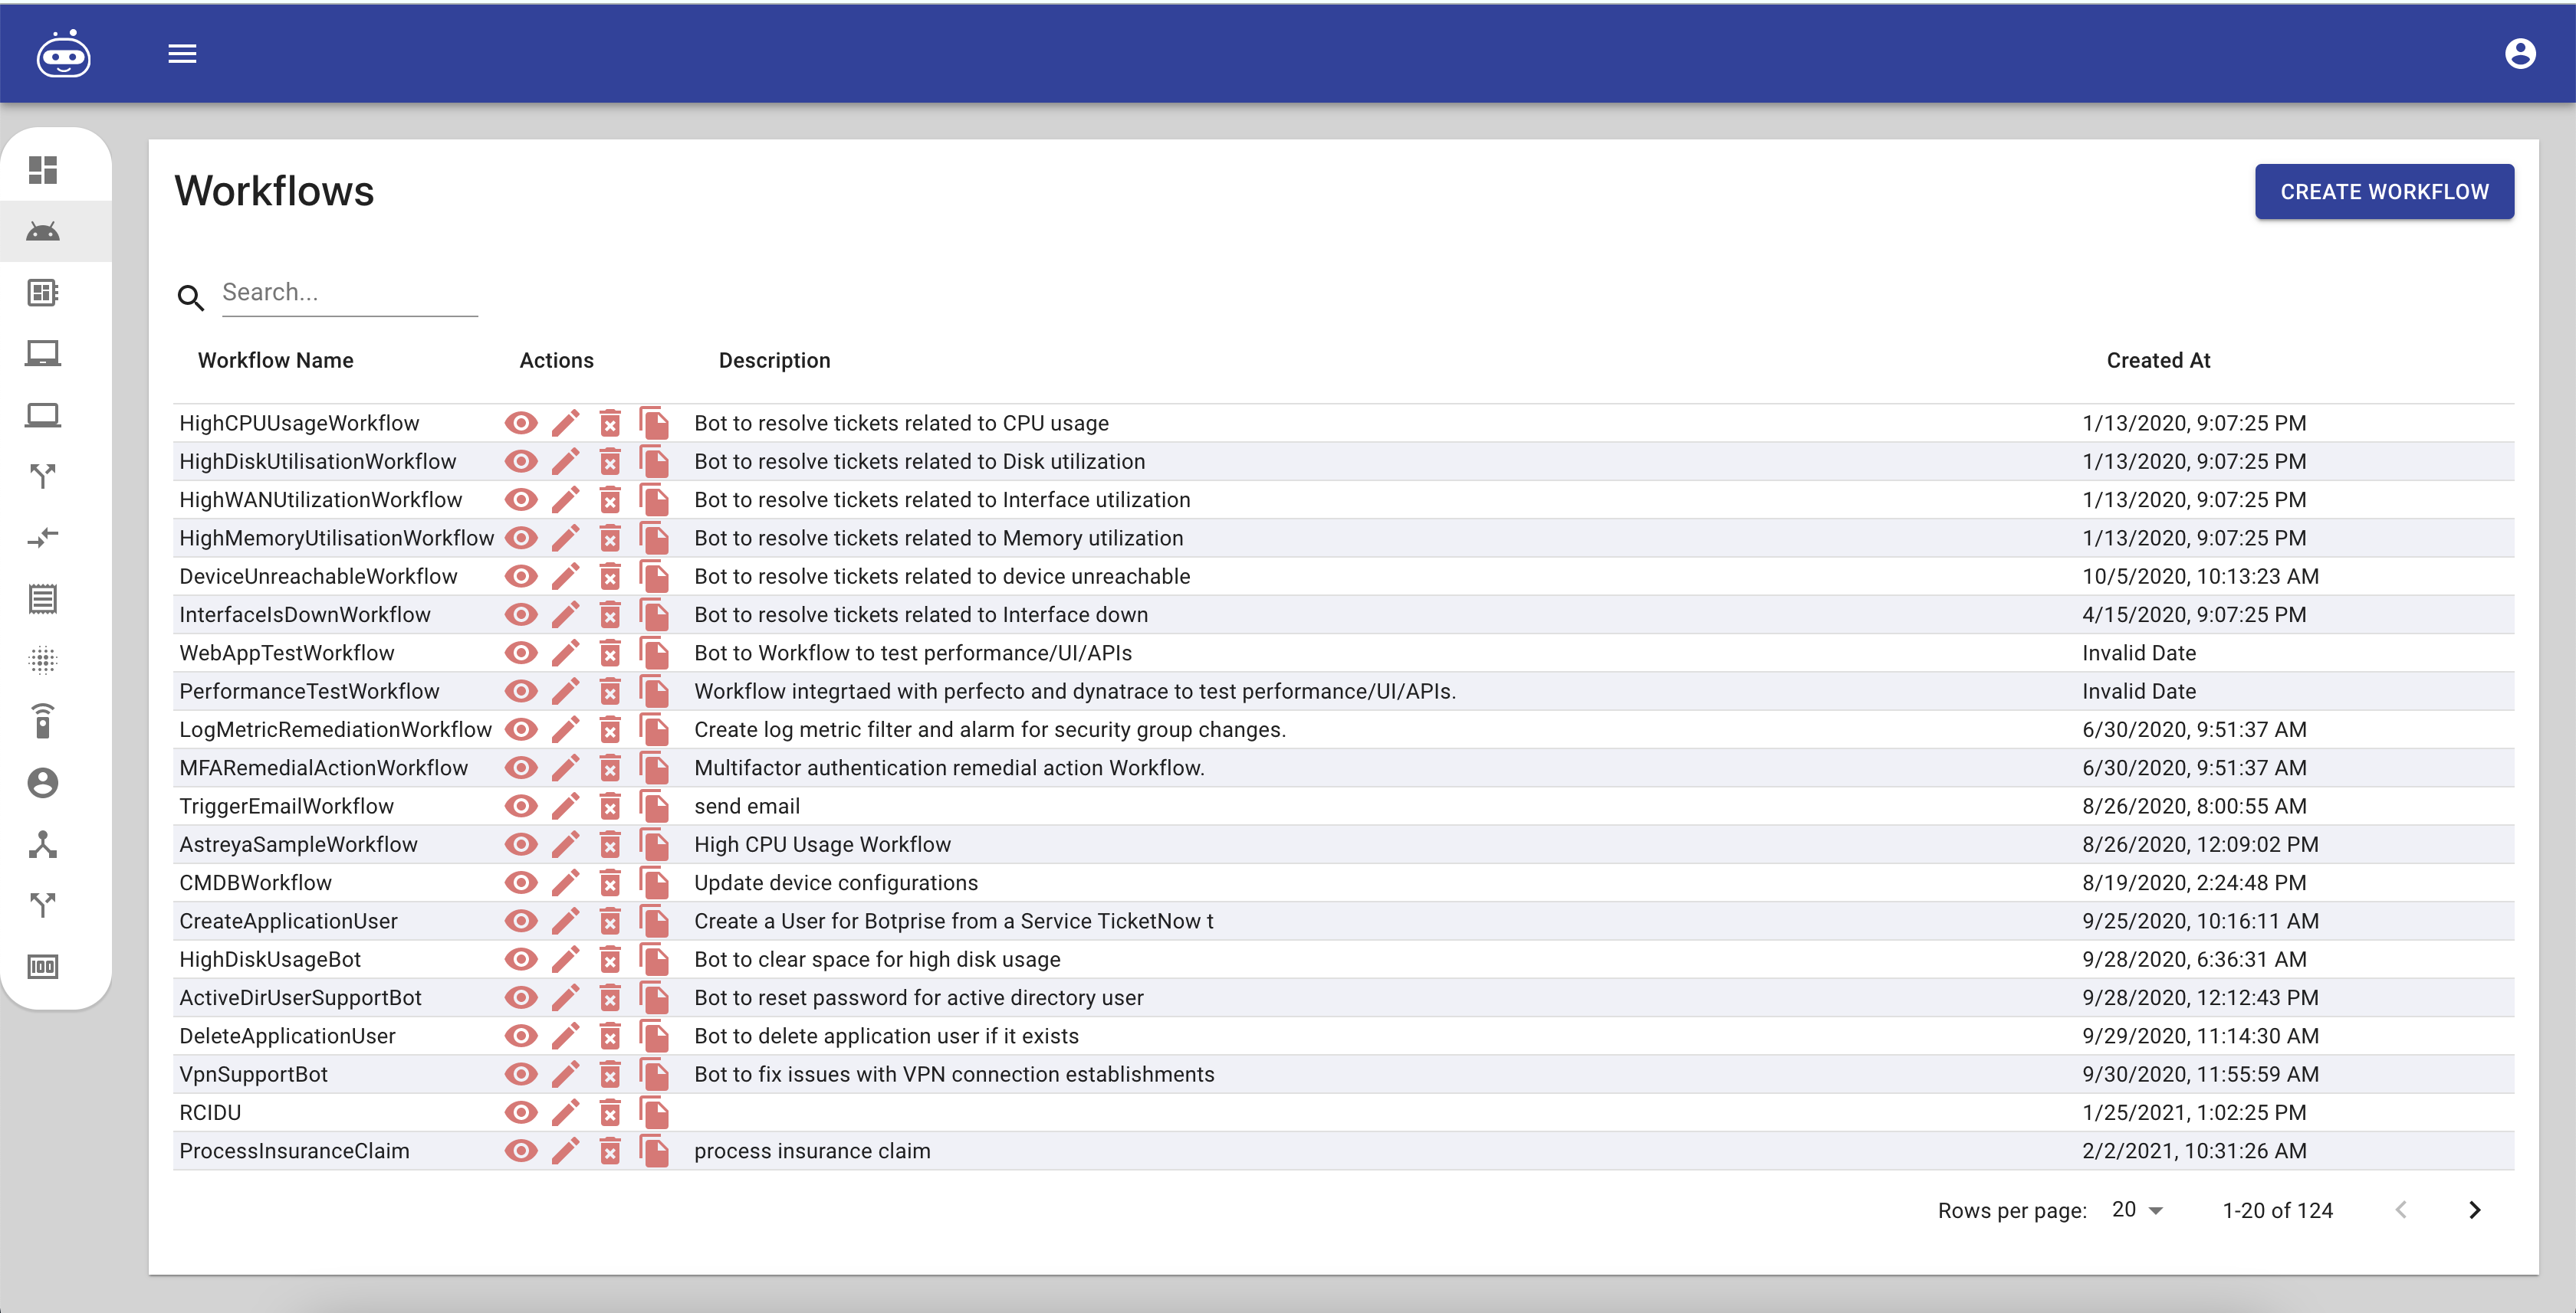Click the Create Workflow button
Viewport: 2576px width, 1313px height.
pos(2384,192)
